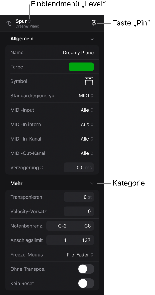Change MIDI-In intern Aus setting

87,124
